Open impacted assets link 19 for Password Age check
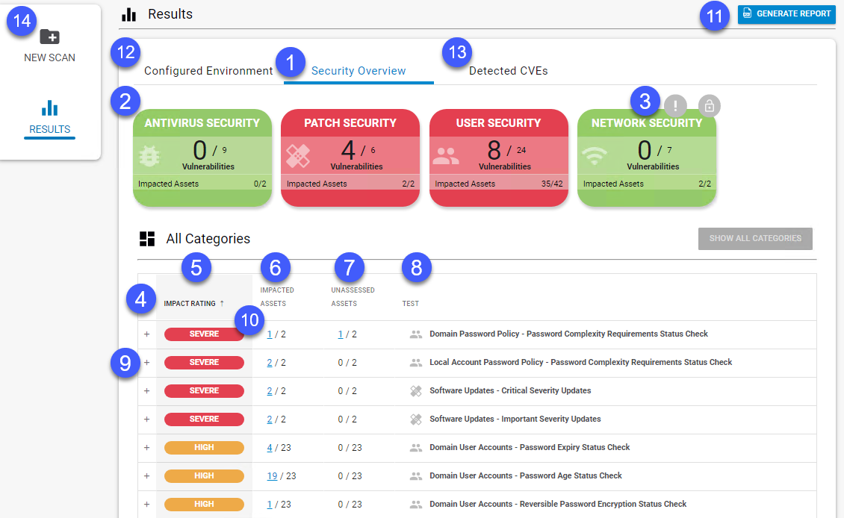Image resolution: width=844 pixels, height=518 pixels. [272, 477]
